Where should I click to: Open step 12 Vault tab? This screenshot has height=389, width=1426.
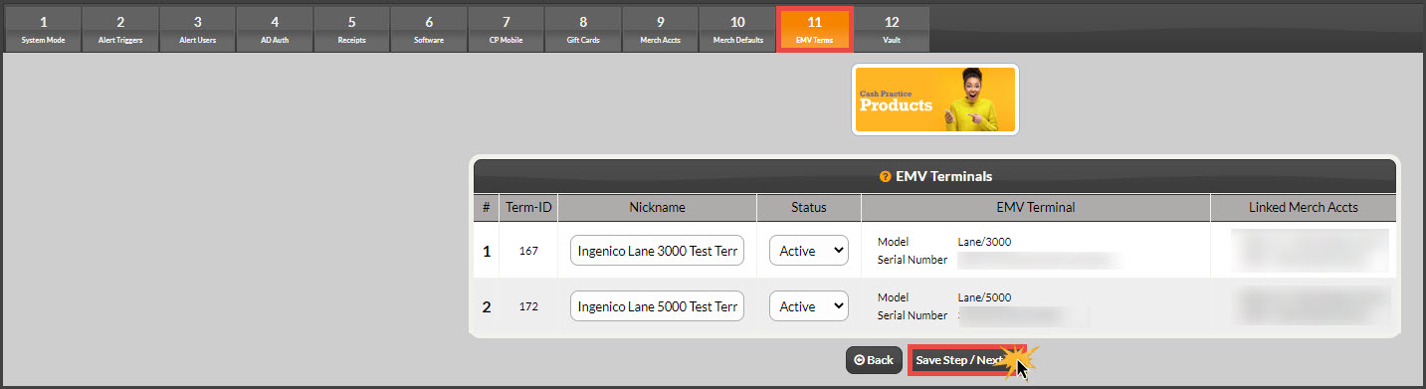pyautogui.click(x=892, y=29)
